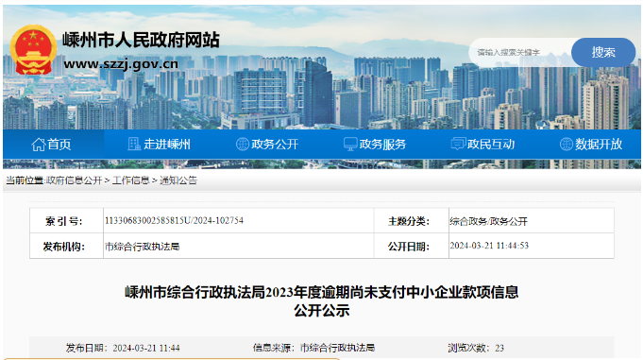Screen dimensions: 643x360
Task: Open the 通知公告 breadcrumb link
Action: [x=178, y=180]
